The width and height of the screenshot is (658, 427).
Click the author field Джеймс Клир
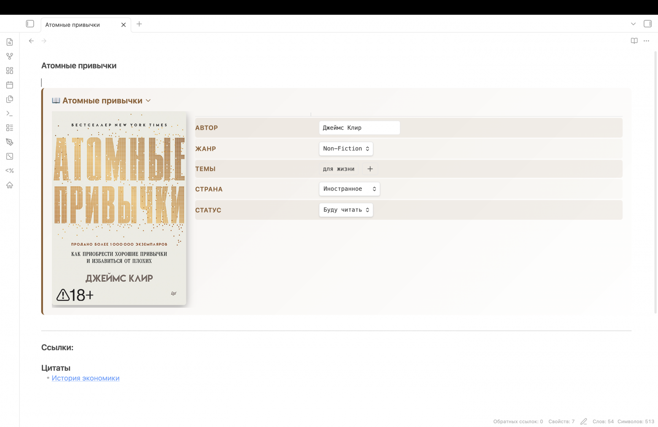pos(359,128)
